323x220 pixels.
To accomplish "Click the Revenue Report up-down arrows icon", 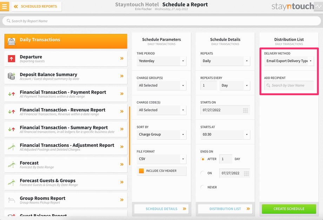I will click(12, 112).
